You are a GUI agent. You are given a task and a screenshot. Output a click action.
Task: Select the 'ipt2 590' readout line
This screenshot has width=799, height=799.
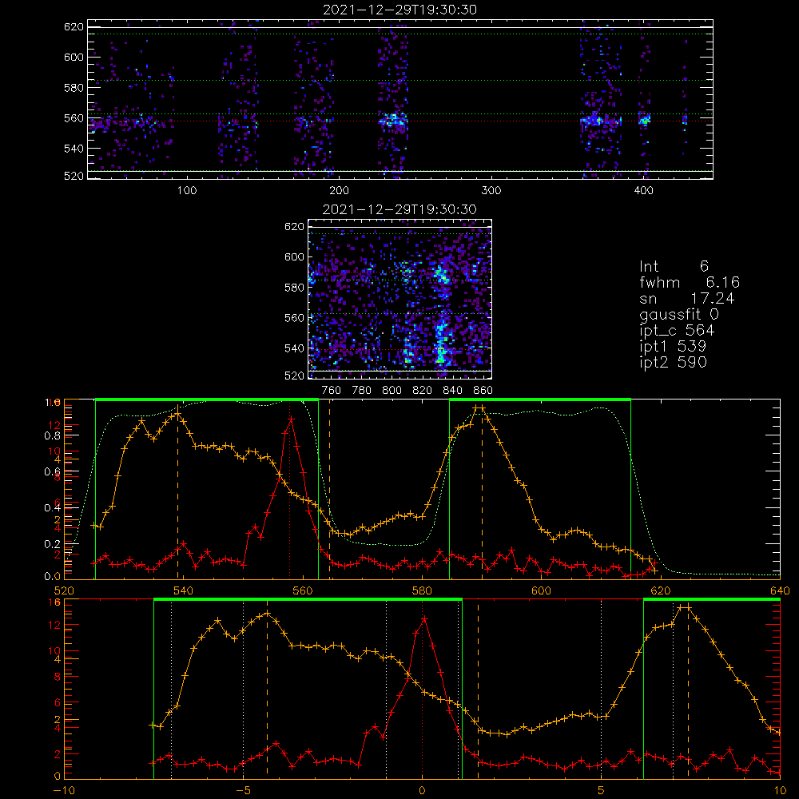coord(673,362)
